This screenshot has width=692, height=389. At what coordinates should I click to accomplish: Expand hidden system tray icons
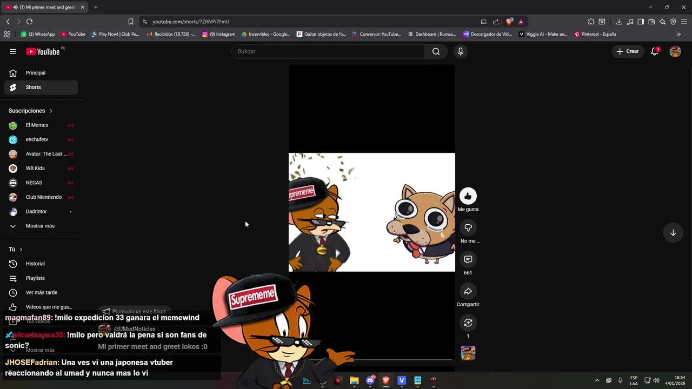click(x=597, y=380)
